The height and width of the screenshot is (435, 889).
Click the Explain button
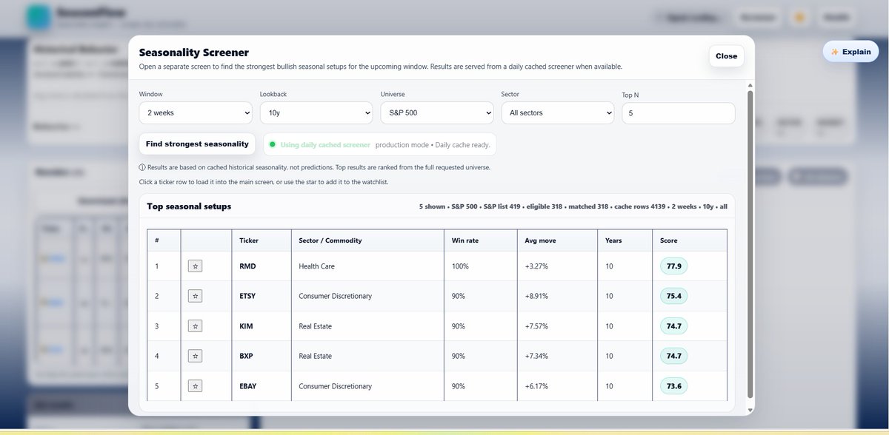coord(850,52)
